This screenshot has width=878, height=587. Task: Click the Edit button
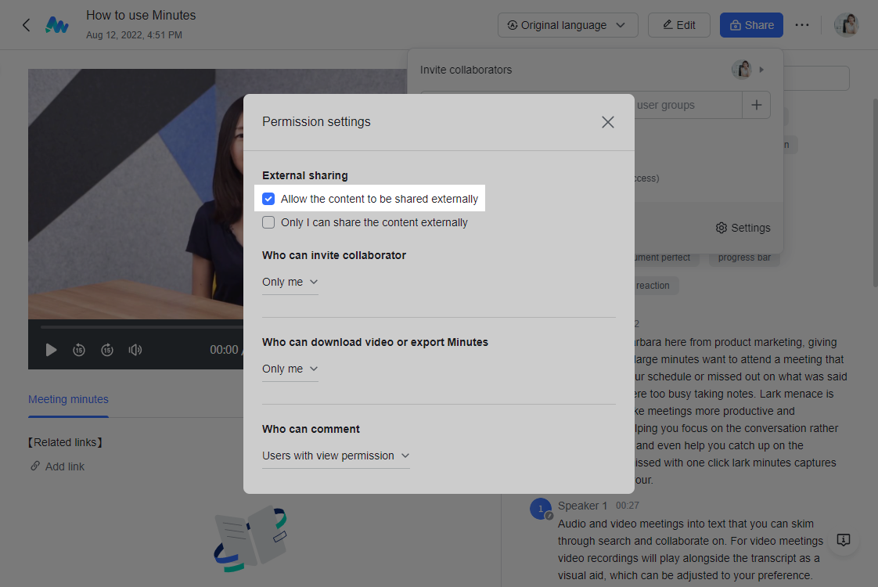[678, 25]
